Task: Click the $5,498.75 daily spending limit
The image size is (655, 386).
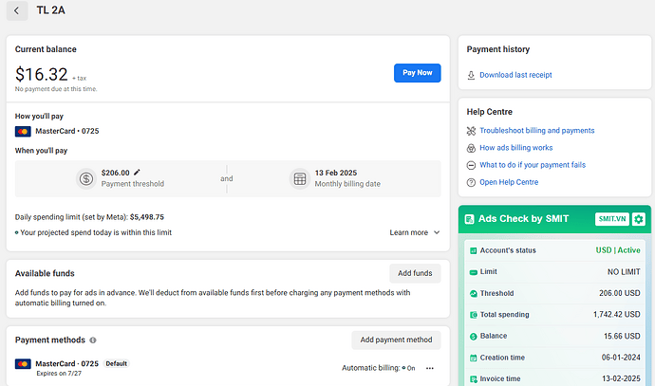Action: click(146, 217)
